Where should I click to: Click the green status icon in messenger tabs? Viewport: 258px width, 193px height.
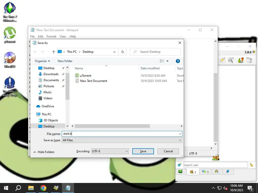coord(180,172)
